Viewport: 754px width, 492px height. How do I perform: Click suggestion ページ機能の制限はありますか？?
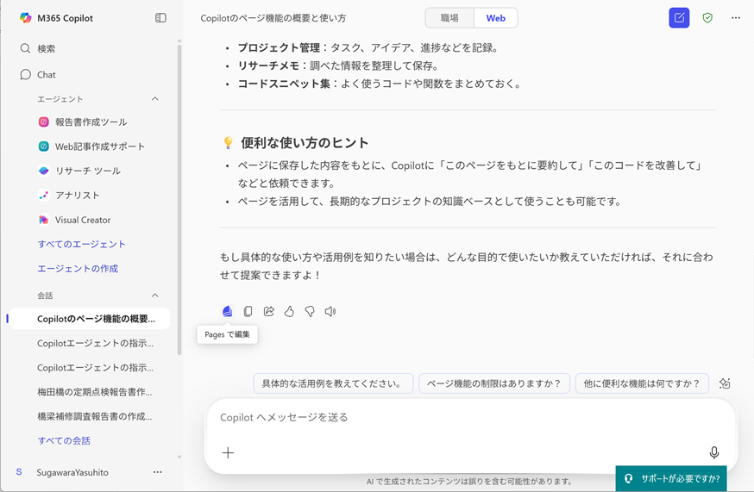coord(494,383)
